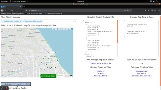
Task: Click Average Trip Time panel scrollbar
Action: pyautogui.click(x=158, y=38)
